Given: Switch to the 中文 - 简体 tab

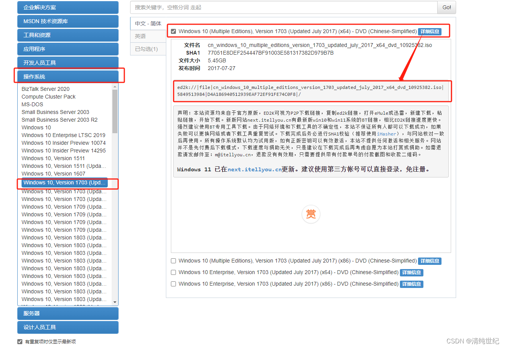Looking at the screenshot, I should pos(148,23).
